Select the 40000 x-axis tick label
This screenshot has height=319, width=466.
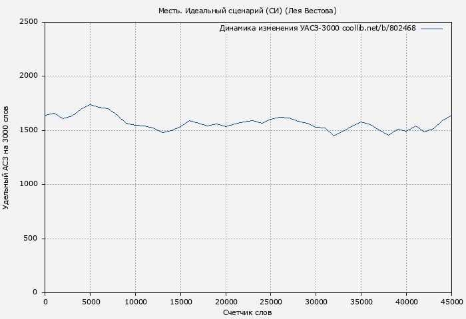coord(406,301)
